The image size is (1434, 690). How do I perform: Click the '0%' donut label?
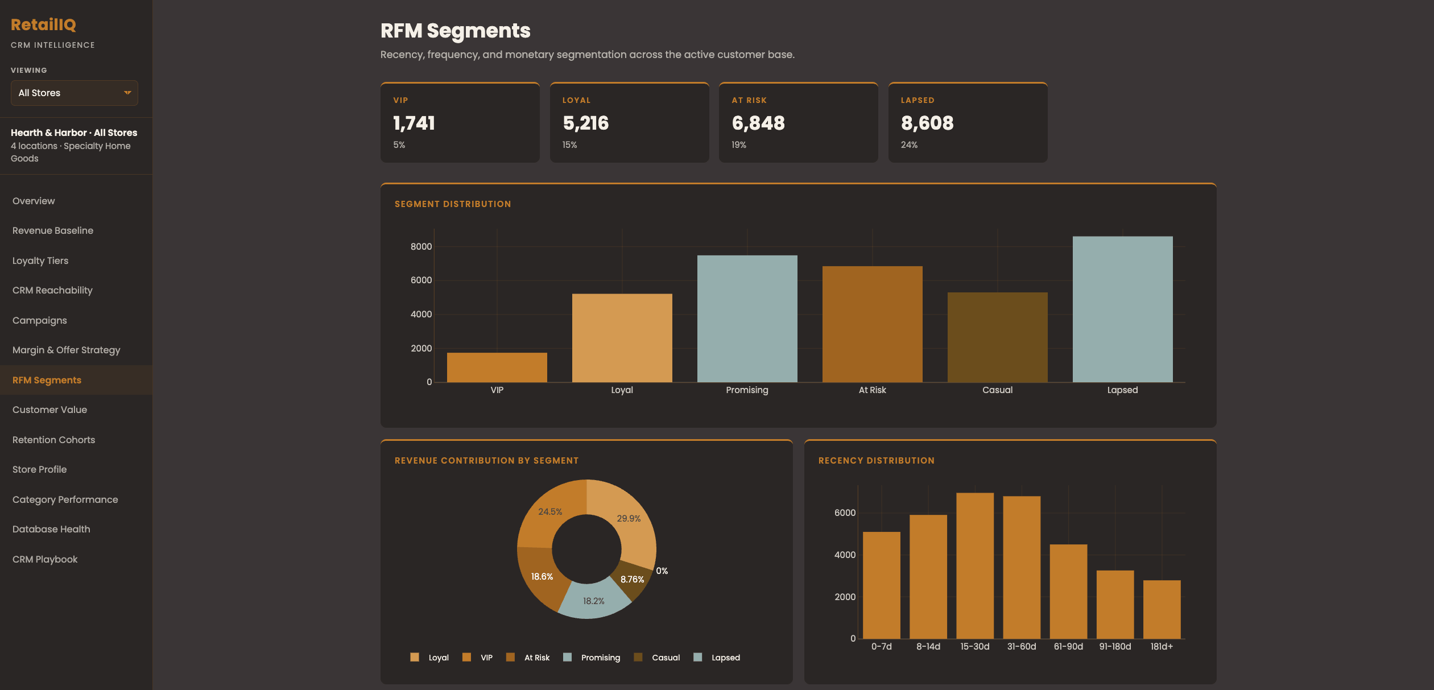[662, 571]
